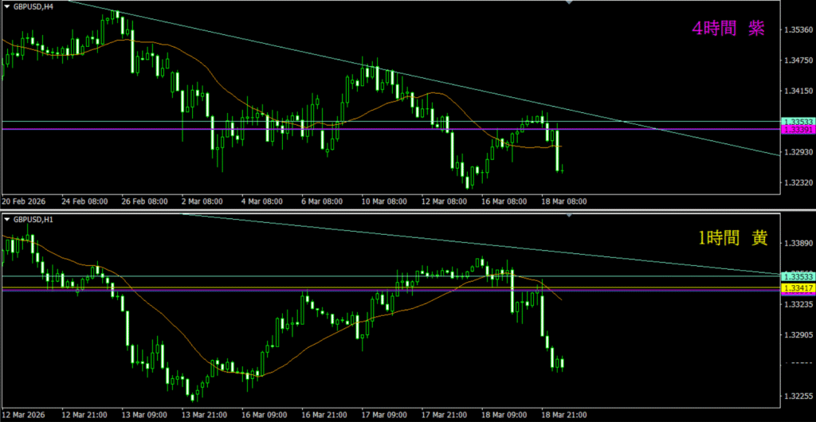The image size is (816, 422).
Task: Click the 10 Mar 08:00 time label
Action: point(384,201)
